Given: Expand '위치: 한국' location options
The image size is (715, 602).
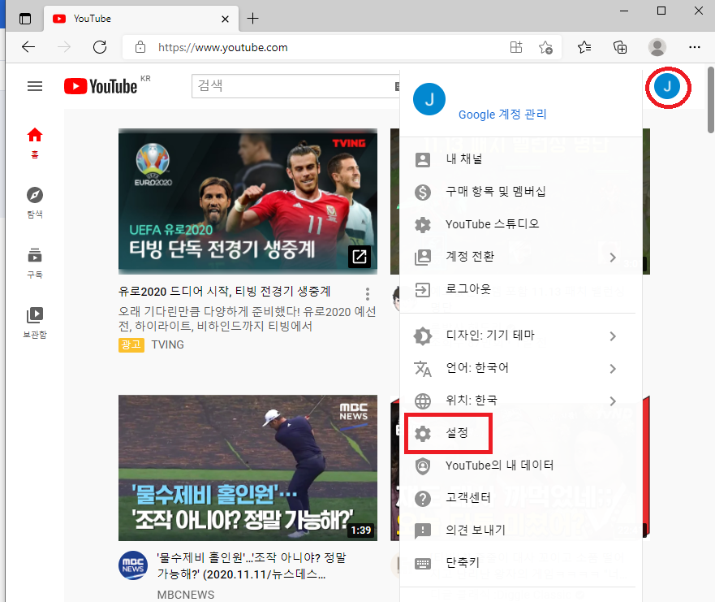Looking at the screenshot, I should click(521, 401).
